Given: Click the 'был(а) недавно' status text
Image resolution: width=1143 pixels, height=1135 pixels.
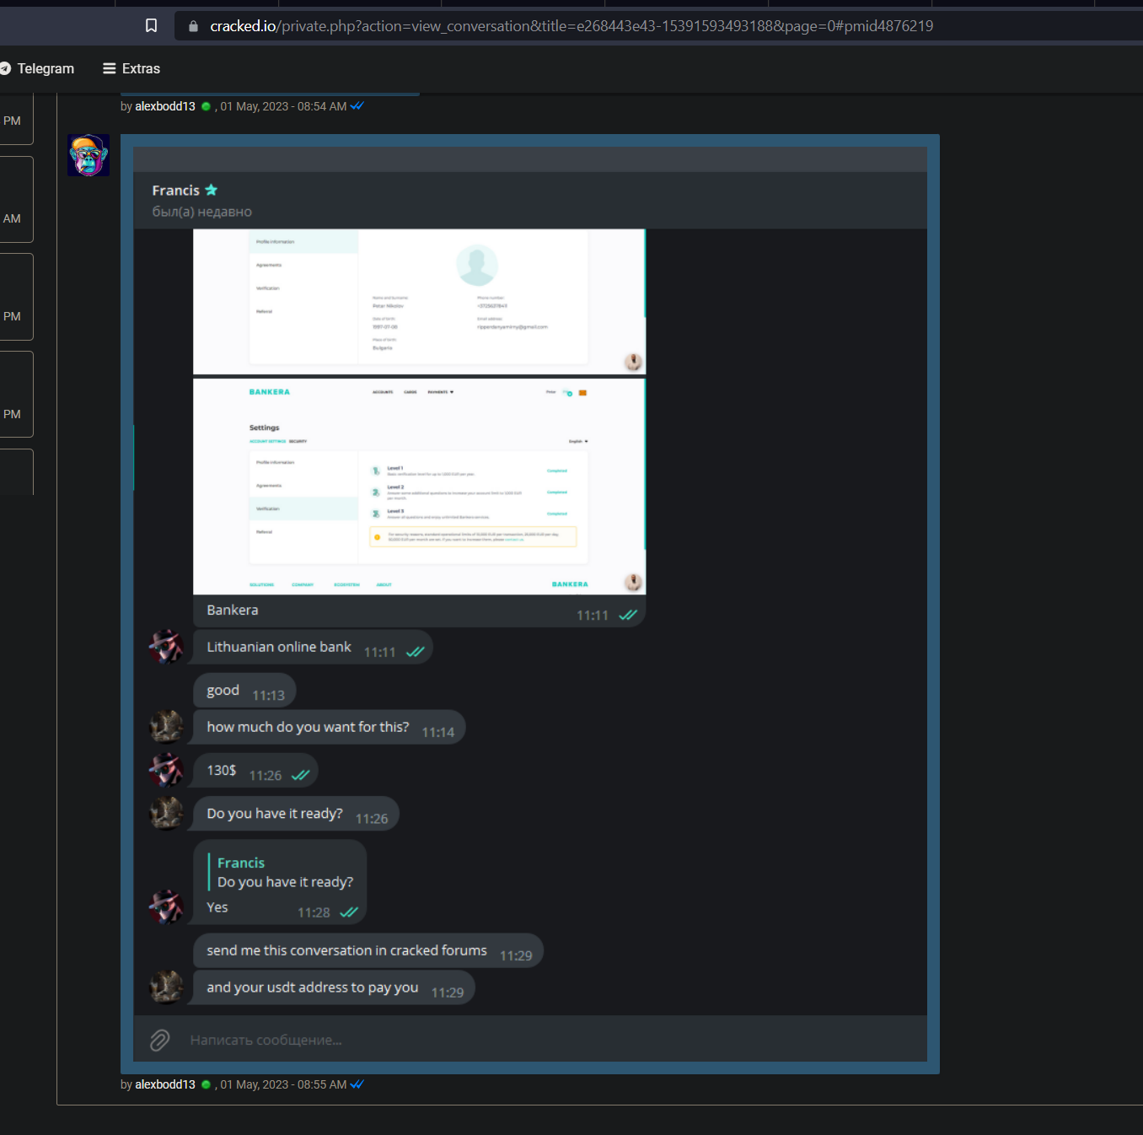Looking at the screenshot, I should [201, 212].
